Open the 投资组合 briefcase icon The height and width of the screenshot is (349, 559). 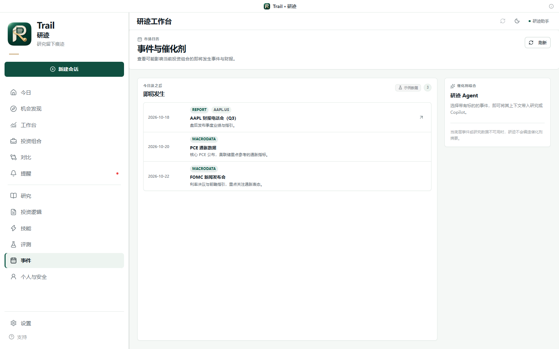point(13,141)
